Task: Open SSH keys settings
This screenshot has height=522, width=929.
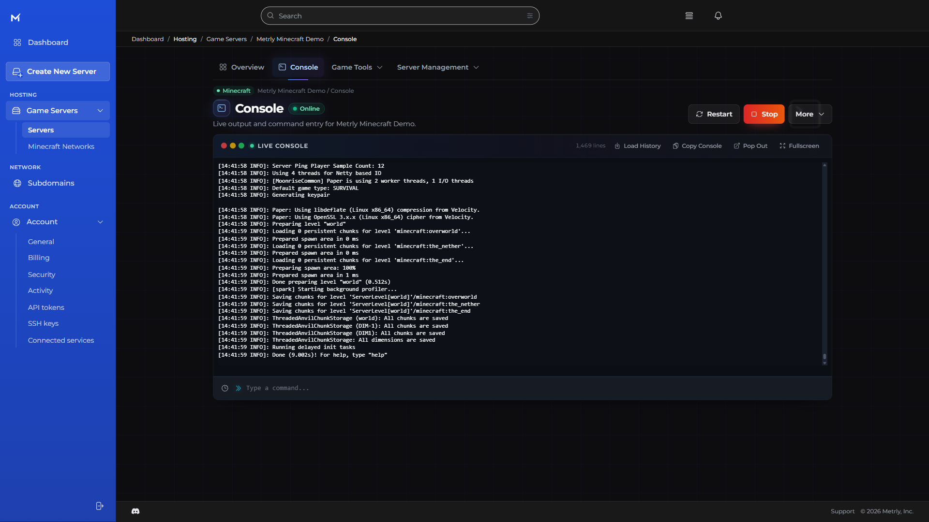Action: 43,323
